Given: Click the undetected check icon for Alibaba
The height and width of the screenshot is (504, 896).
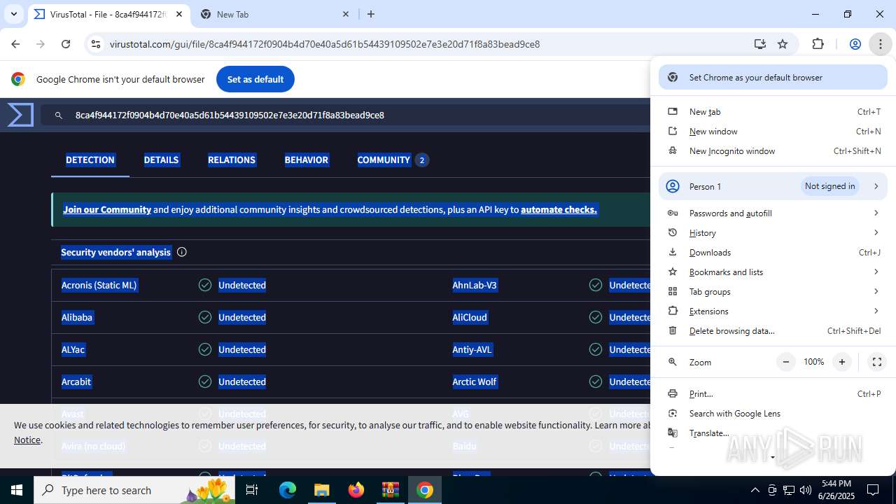Looking at the screenshot, I should [205, 317].
